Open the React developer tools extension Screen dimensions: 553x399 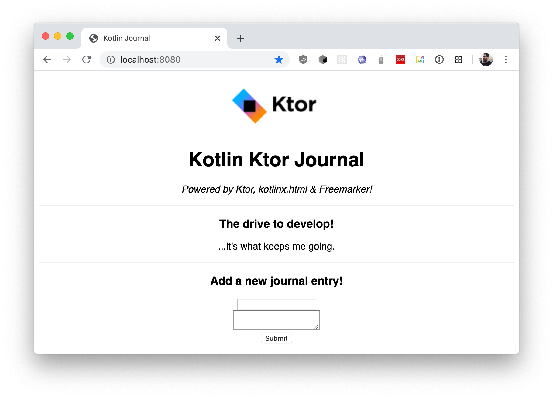[342, 60]
